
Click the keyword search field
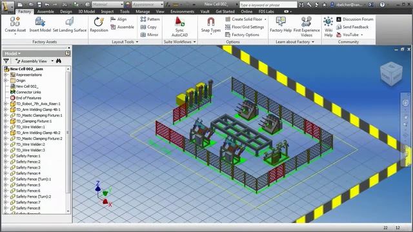(x=268, y=5)
